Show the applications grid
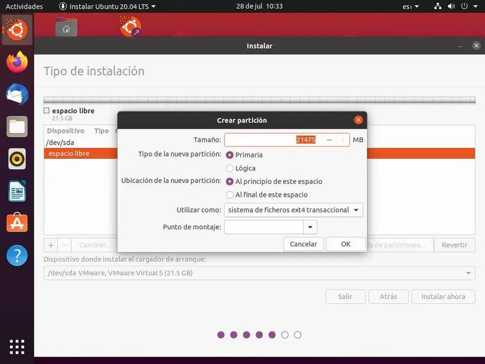485x364 pixels. (17, 347)
